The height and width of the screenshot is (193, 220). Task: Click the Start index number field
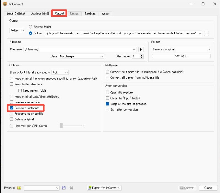coord(136,56)
